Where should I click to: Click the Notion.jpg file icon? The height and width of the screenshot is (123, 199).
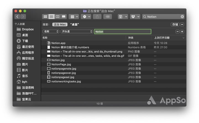point(49,60)
